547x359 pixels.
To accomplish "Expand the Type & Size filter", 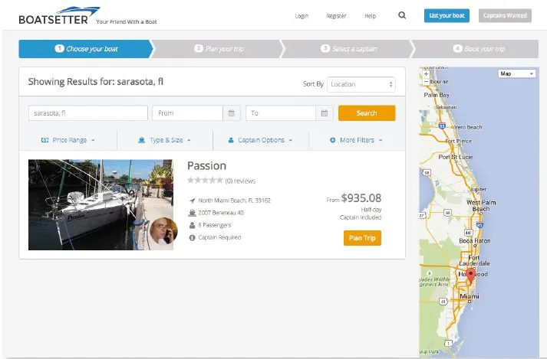I will coord(163,140).
